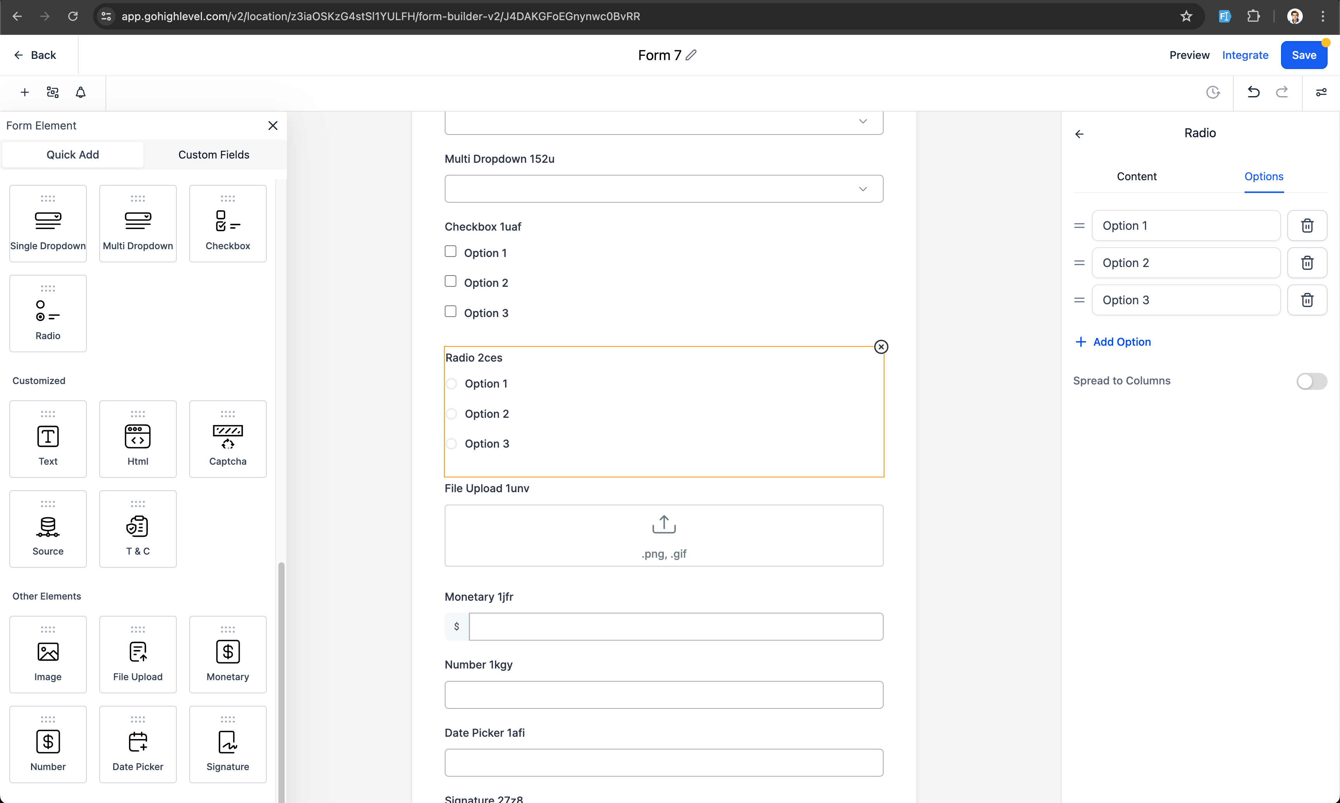Select the Signature element icon
Viewport: 1340px width, 803px height.
click(228, 741)
